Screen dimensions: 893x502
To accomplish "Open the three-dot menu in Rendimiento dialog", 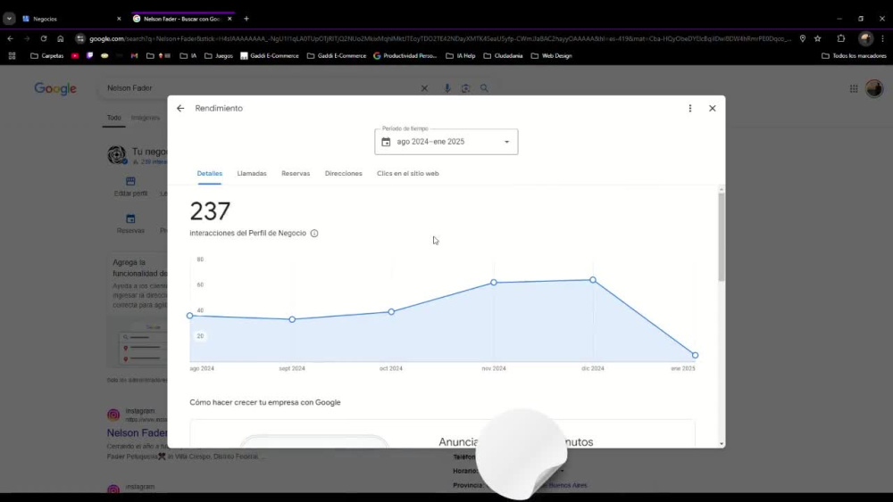I will [x=689, y=108].
